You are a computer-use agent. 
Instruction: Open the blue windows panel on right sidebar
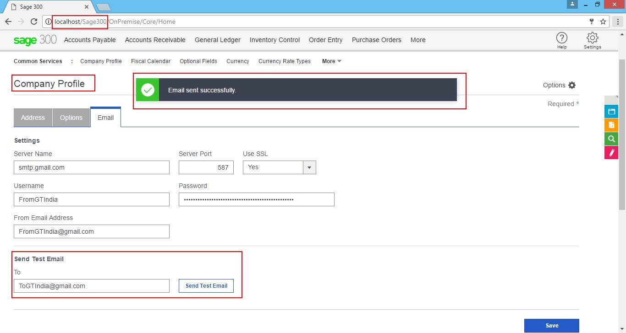click(611, 111)
